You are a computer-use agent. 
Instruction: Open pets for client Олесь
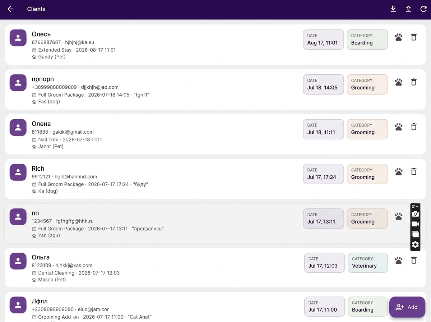pyautogui.click(x=399, y=37)
